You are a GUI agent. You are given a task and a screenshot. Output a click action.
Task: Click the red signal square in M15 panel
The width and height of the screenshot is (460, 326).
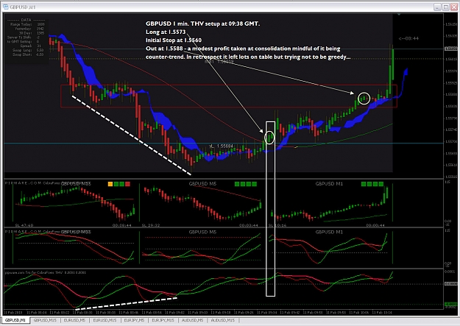click(x=127, y=184)
